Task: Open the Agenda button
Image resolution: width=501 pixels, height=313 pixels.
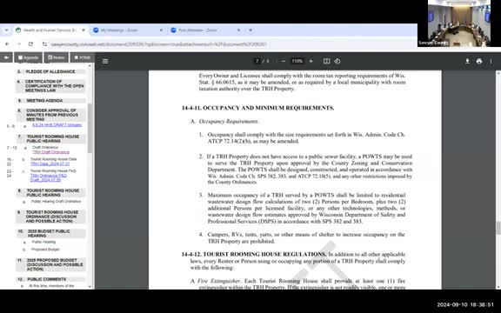Action: pos(28,57)
